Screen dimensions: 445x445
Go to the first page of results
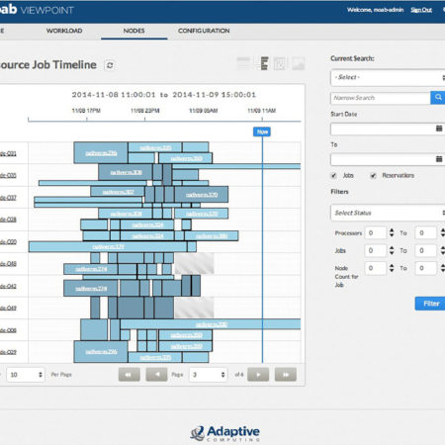pos(129,375)
